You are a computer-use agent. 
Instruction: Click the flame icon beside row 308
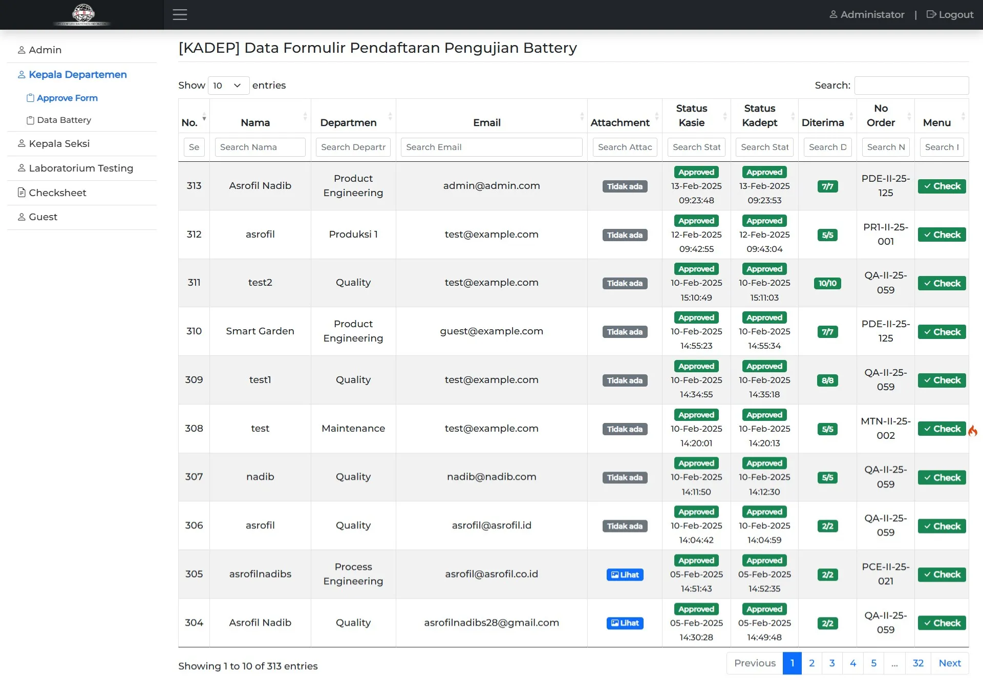[973, 431]
